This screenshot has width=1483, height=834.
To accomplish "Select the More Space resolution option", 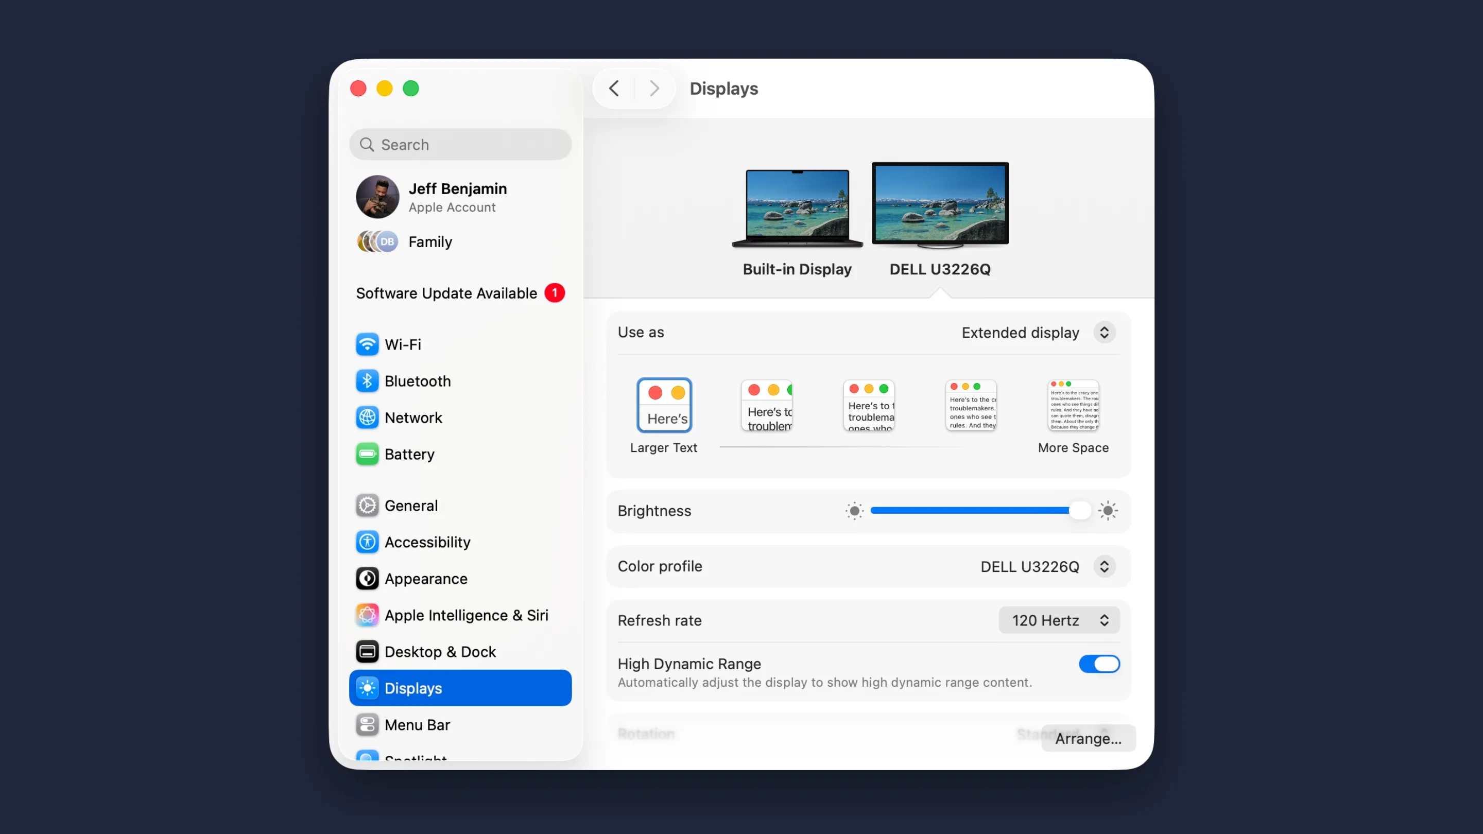I will 1074,405.
